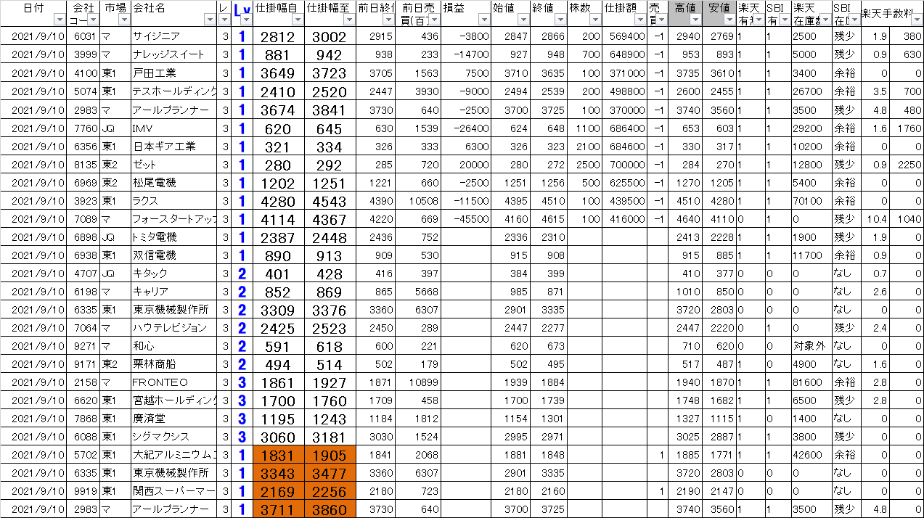924x518 pixels.
Task: Open the 会社コード column filter dropdown
Action: (x=92, y=21)
